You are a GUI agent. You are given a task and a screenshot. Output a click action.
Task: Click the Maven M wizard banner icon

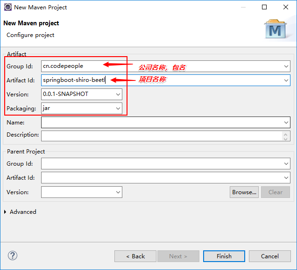(x=275, y=29)
